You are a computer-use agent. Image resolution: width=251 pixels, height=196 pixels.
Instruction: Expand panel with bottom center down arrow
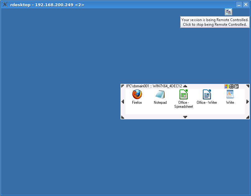coord(185,117)
